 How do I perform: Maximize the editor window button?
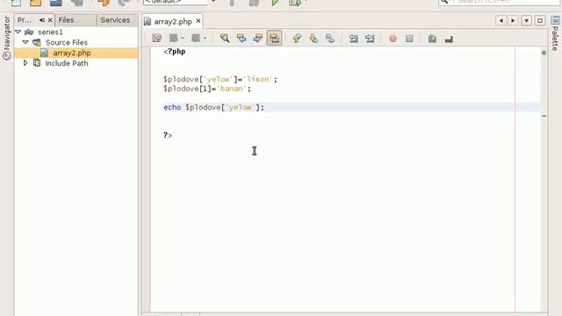(540, 20)
